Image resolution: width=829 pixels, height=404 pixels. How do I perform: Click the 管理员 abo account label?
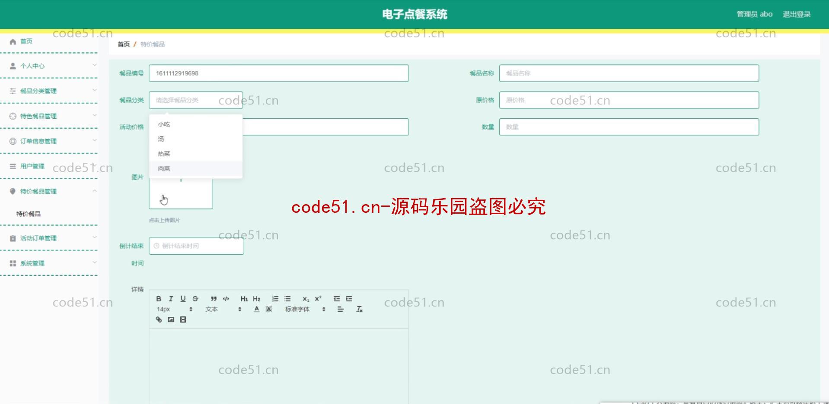754,14
